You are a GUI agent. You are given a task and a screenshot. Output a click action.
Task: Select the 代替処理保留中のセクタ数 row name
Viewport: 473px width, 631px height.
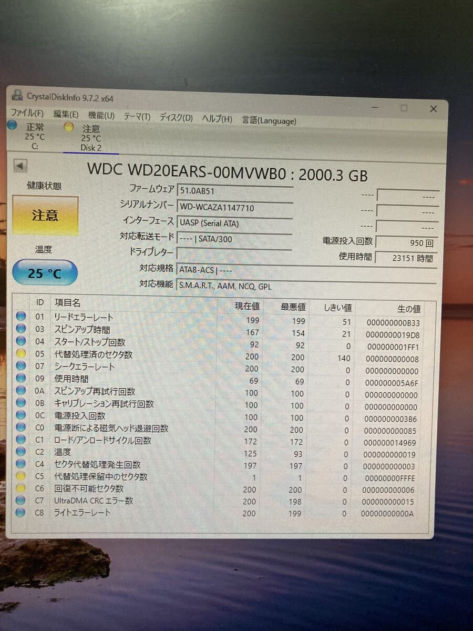pos(101,476)
